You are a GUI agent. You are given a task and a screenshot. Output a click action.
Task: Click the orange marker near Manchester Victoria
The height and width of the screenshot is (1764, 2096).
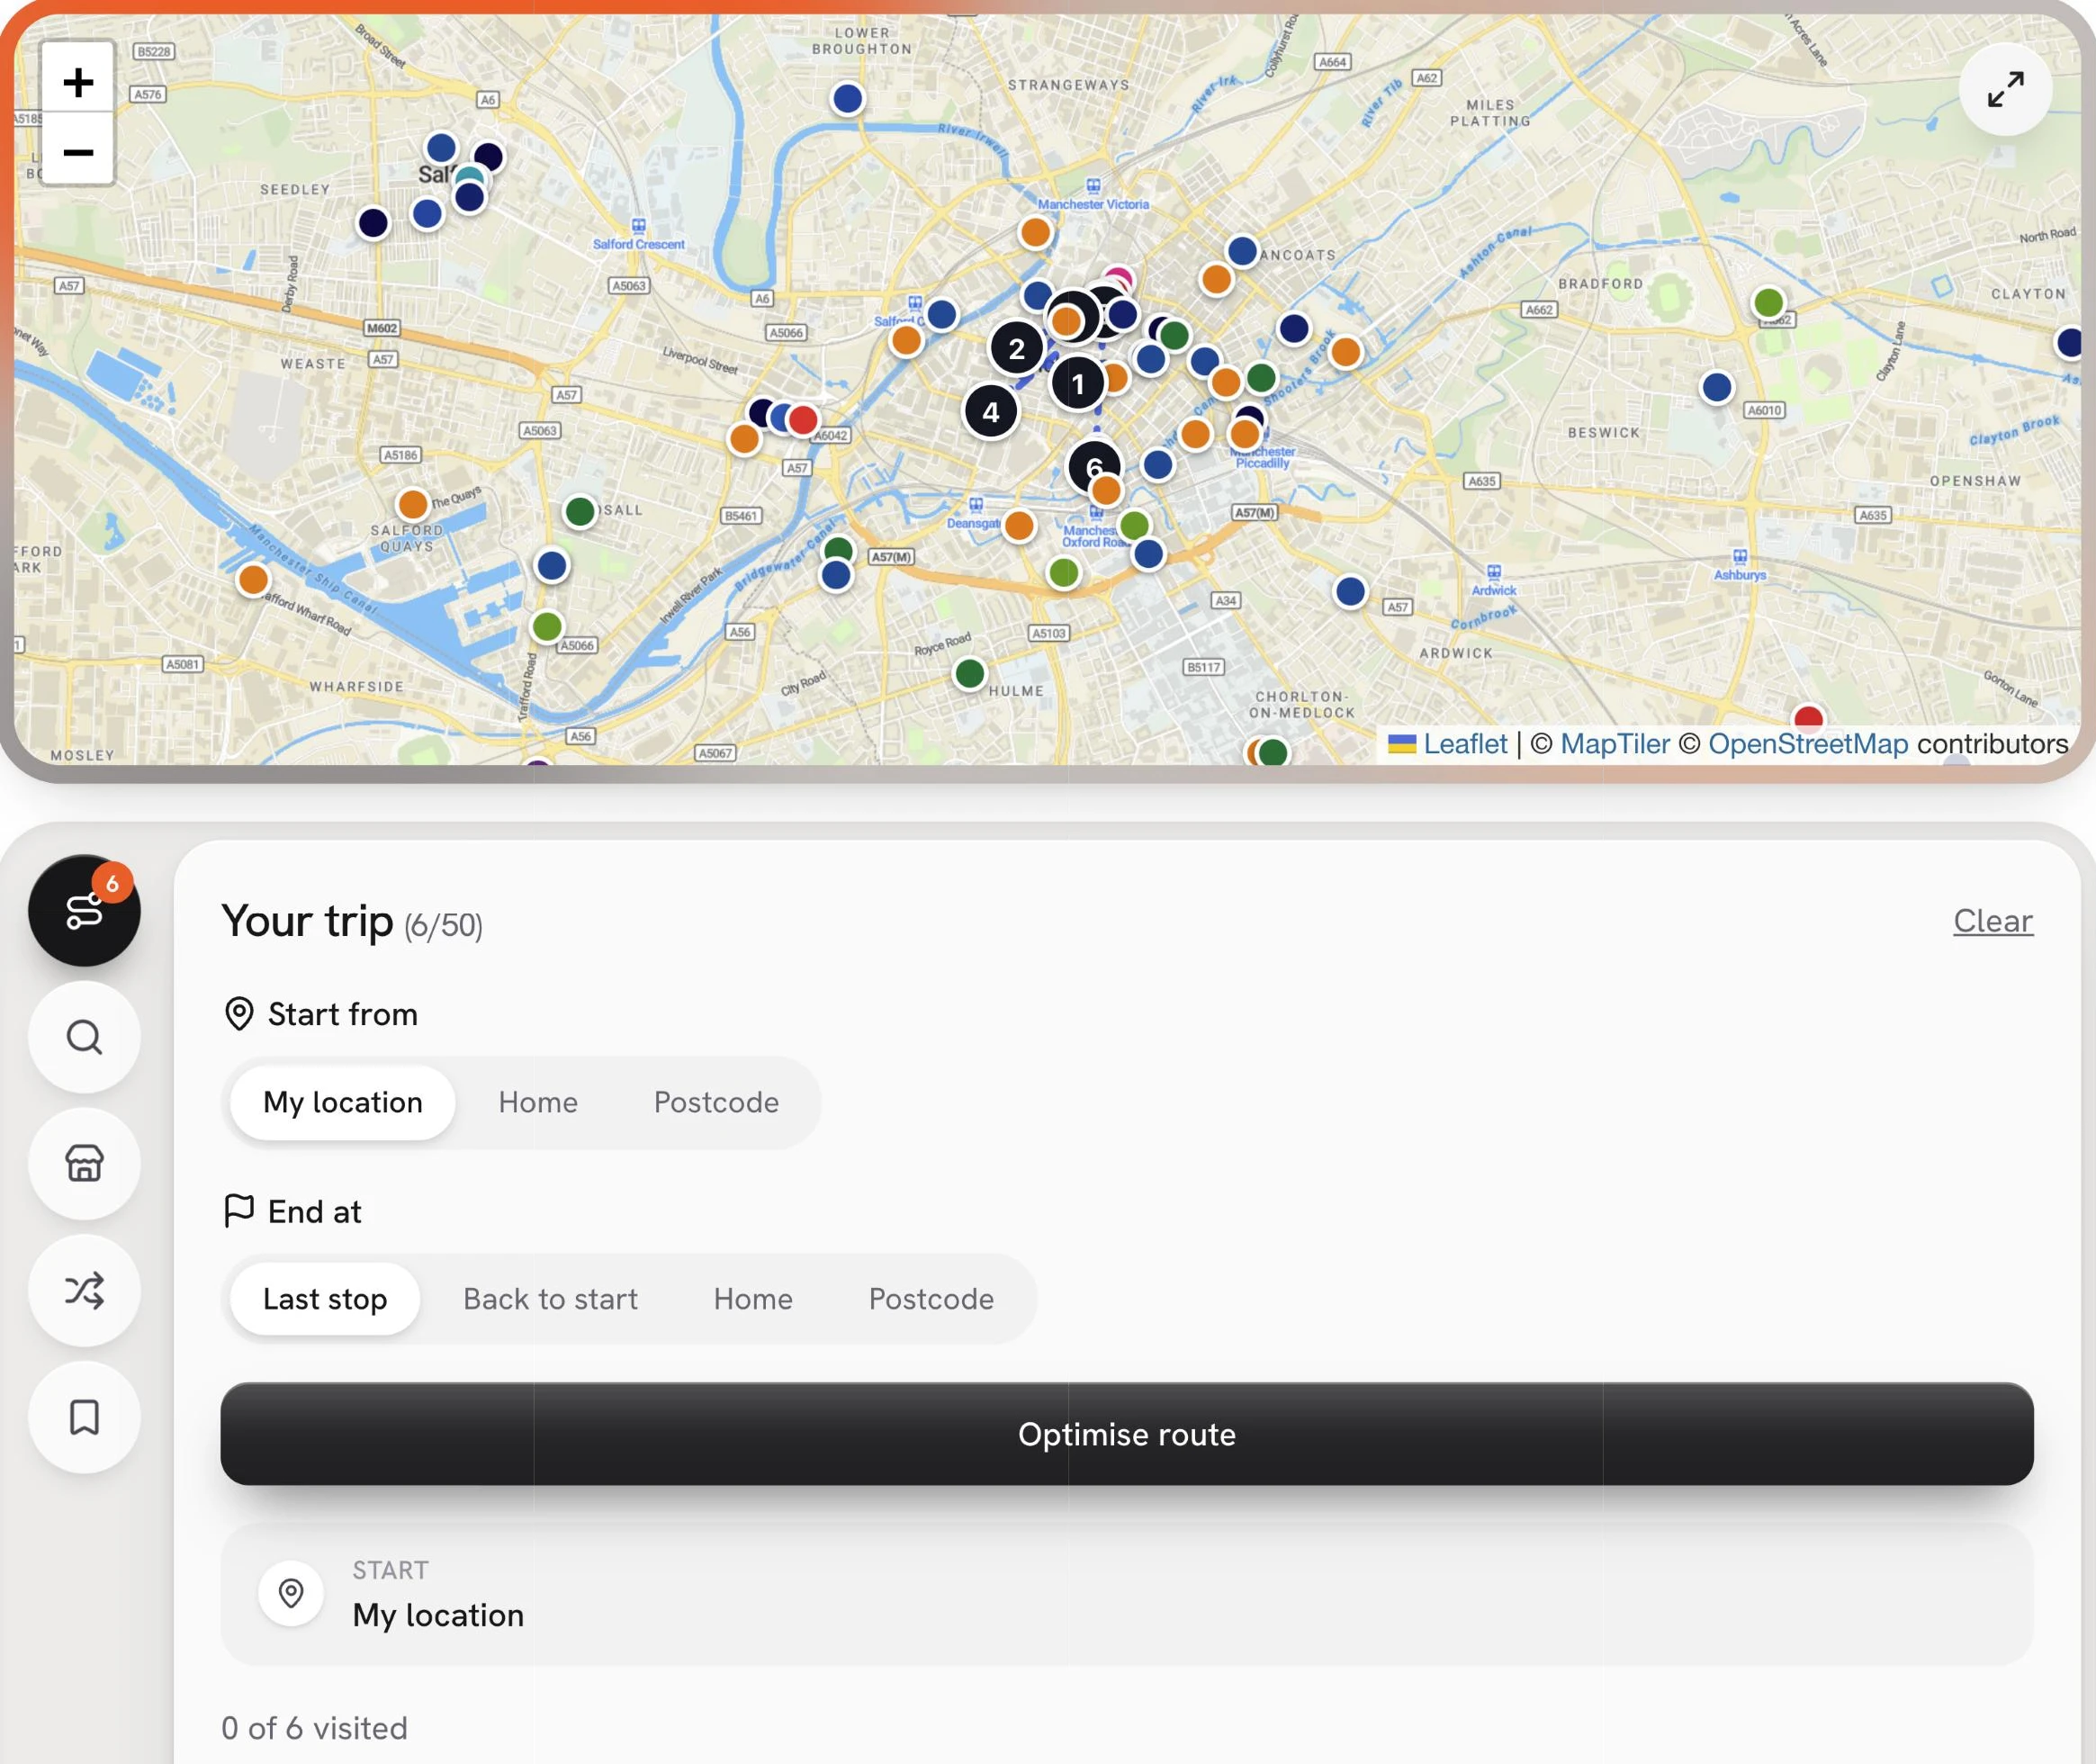pos(1034,232)
